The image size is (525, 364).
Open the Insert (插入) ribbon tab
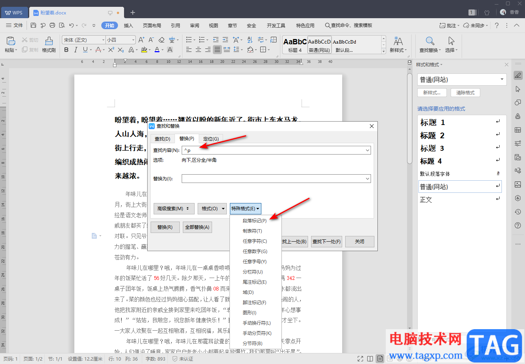pos(129,25)
